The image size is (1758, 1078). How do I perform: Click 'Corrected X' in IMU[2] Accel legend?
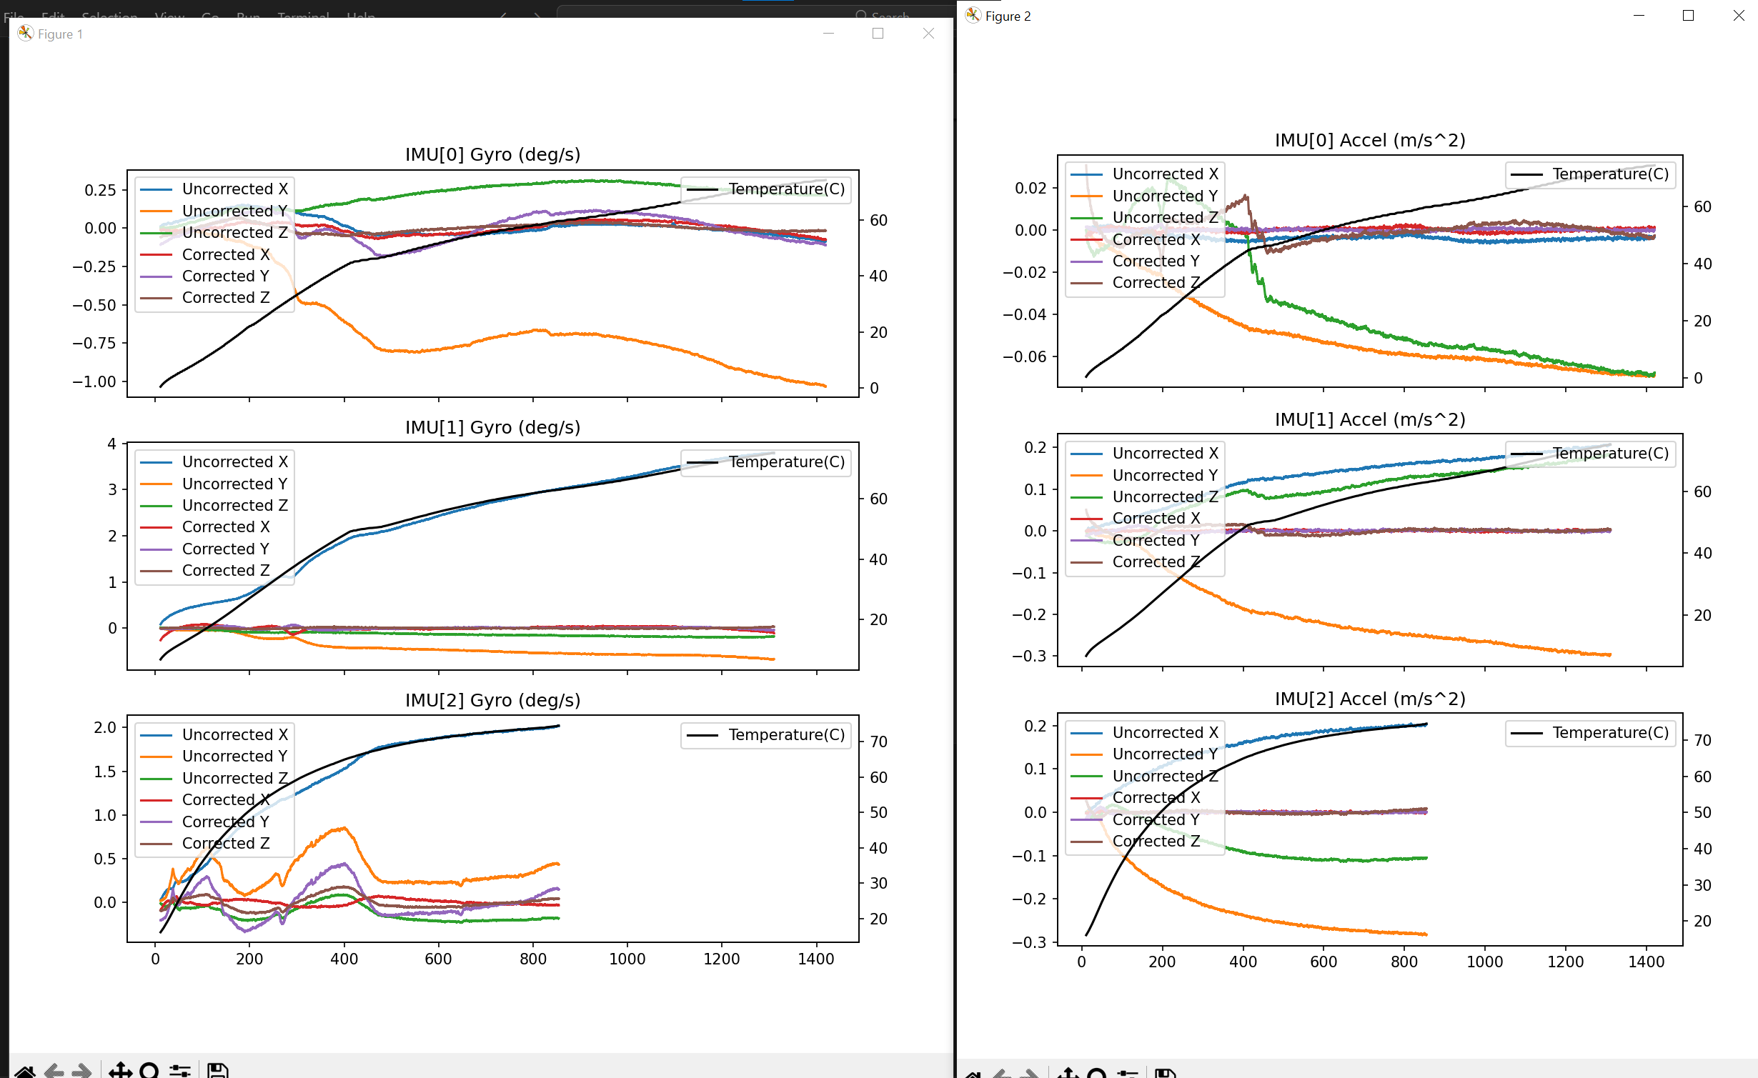point(1156,798)
